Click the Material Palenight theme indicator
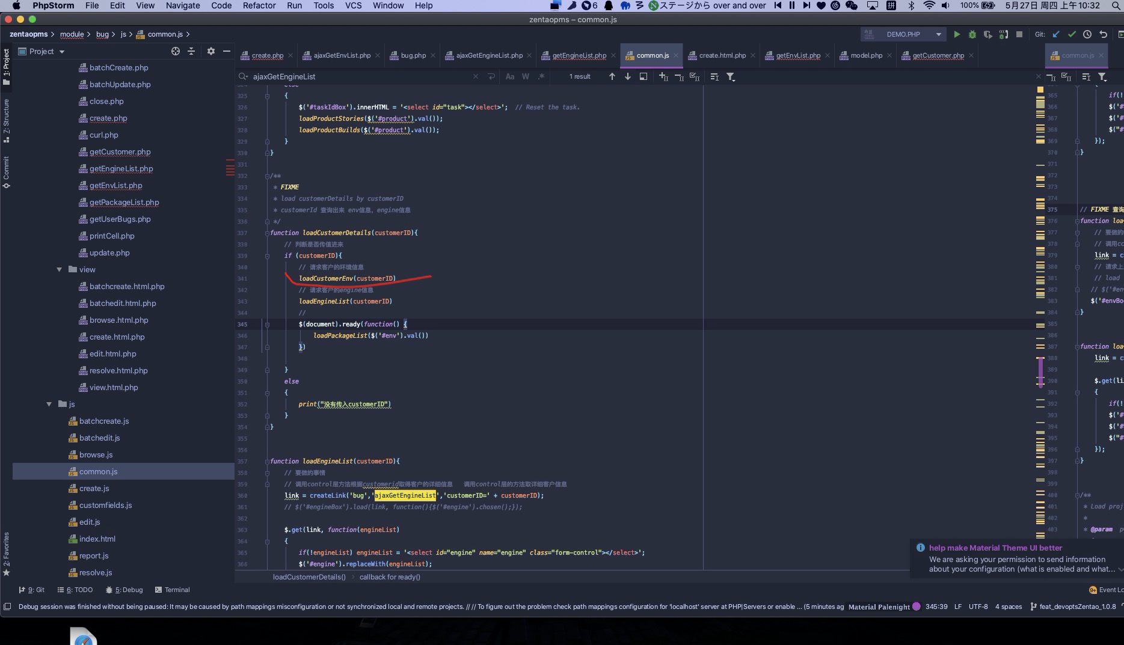Image resolution: width=1124 pixels, height=645 pixels. pos(884,607)
